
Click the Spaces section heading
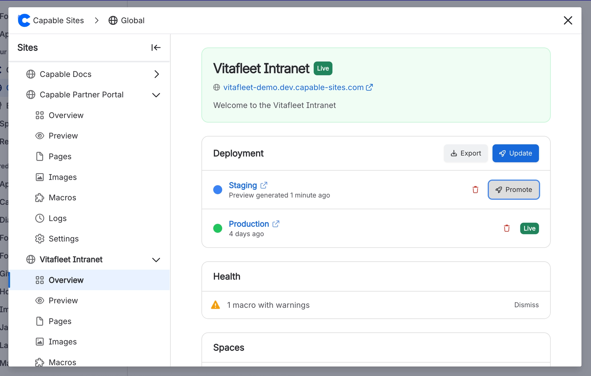229,347
